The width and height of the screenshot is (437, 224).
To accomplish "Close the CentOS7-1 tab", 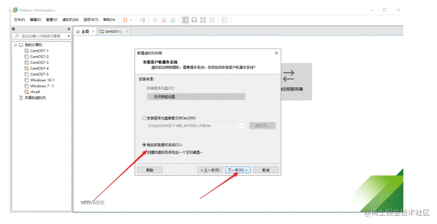I will click(127, 31).
